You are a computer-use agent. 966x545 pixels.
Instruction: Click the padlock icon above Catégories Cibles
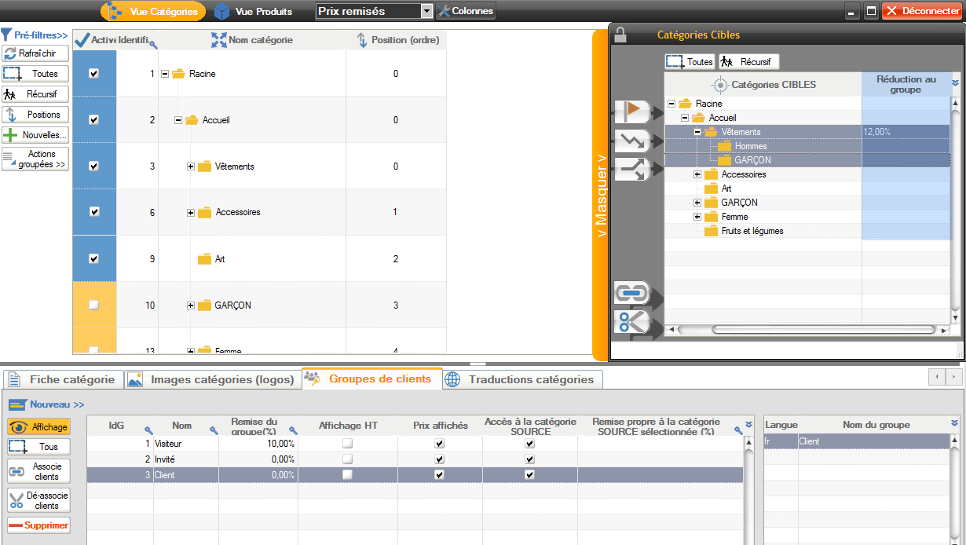[x=620, y=35]
